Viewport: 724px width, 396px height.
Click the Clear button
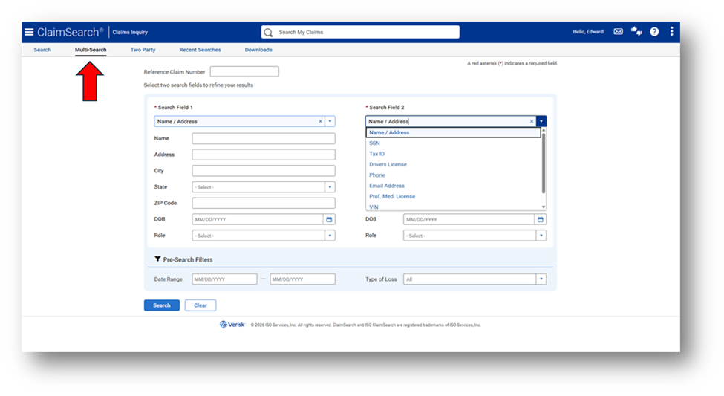200,305
